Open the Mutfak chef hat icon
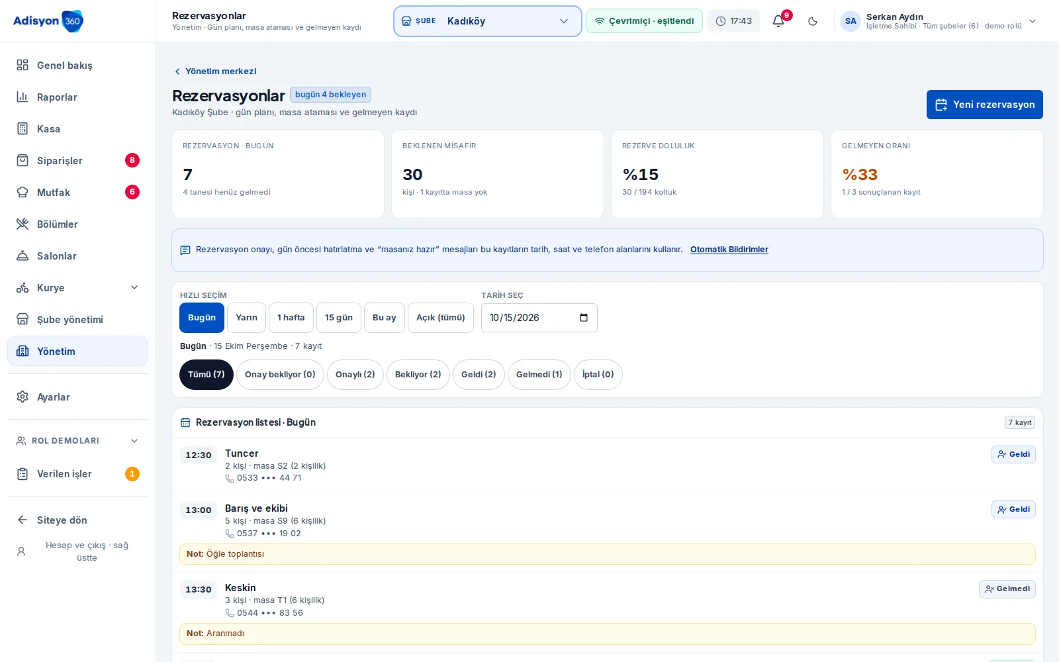 pyautogui.click(x=23, y=192)
